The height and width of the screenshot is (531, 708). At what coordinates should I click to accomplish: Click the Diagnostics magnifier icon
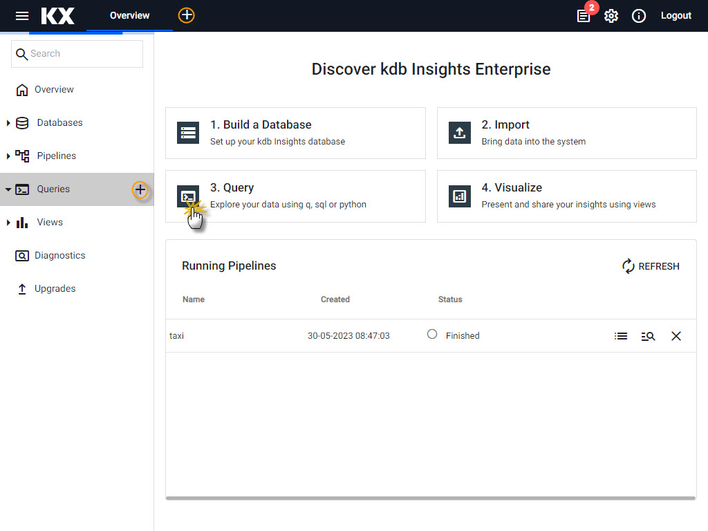[x=21, y=256]
